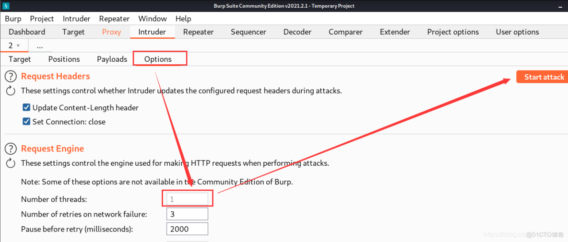
Task: Open help for Request Engine section
Action: [11, 149]
